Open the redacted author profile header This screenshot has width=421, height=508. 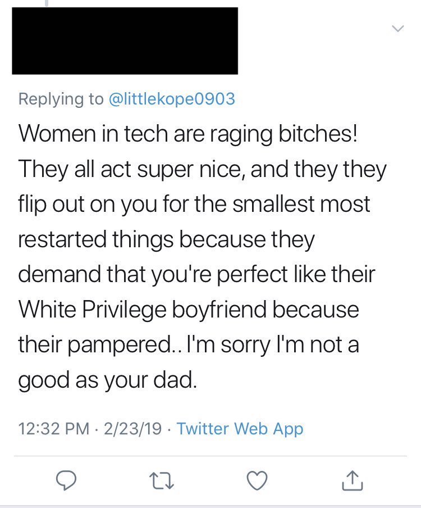[125, 41]
